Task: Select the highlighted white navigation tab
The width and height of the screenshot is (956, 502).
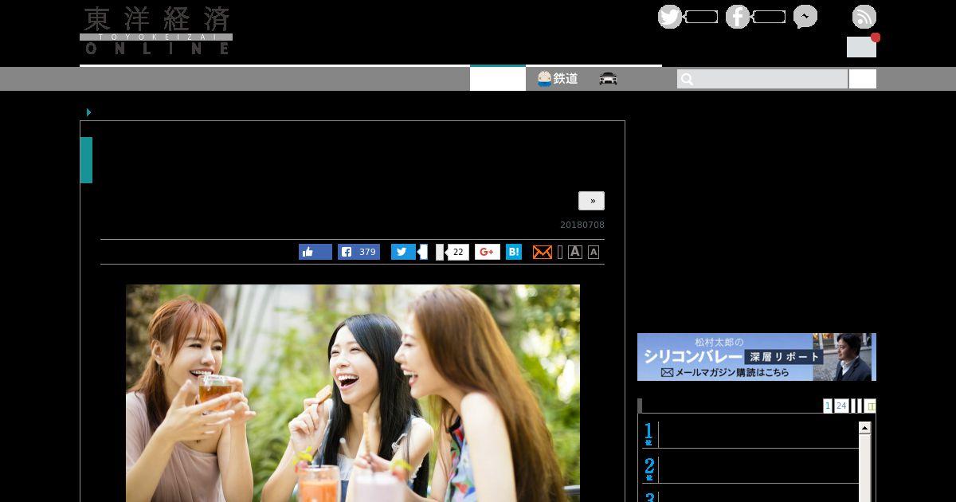Action: pyautogui.click(x=498, y=79)
